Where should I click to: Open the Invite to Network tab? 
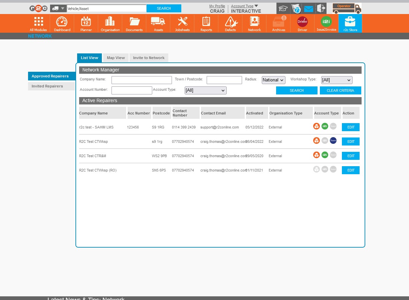coord(149,58)
